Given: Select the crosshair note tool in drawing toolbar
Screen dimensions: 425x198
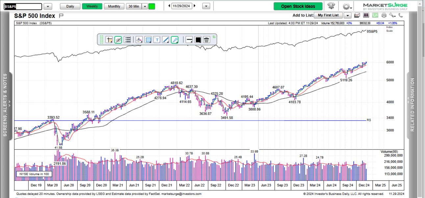Looking at the screenshot, I should click(x=109, y=40).
